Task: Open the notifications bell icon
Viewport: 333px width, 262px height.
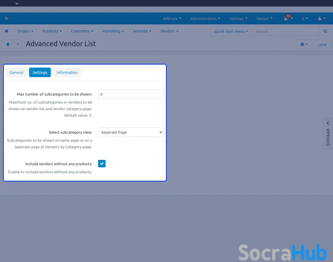Action: (286, 18)
